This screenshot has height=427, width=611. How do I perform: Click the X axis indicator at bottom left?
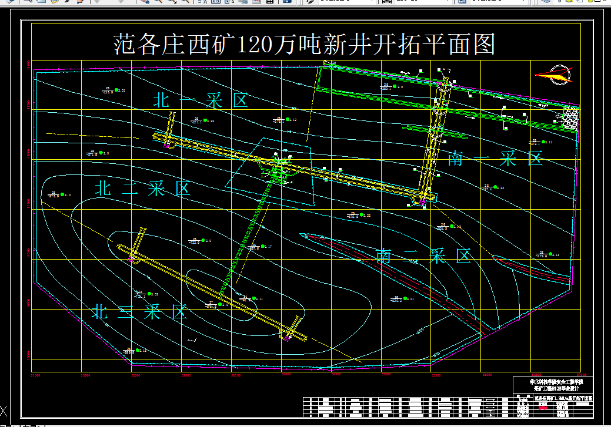click(x=4, y=412)
